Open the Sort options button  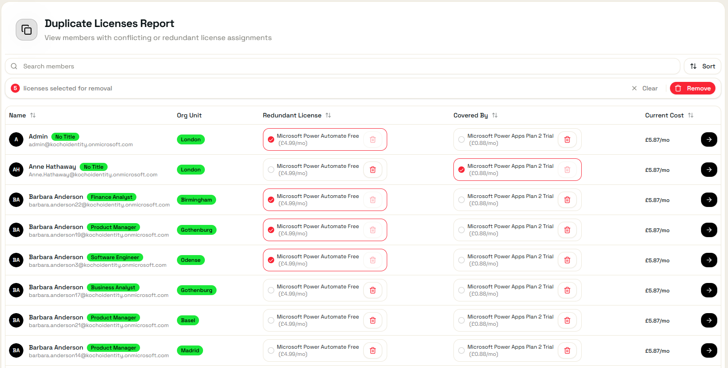702,66
